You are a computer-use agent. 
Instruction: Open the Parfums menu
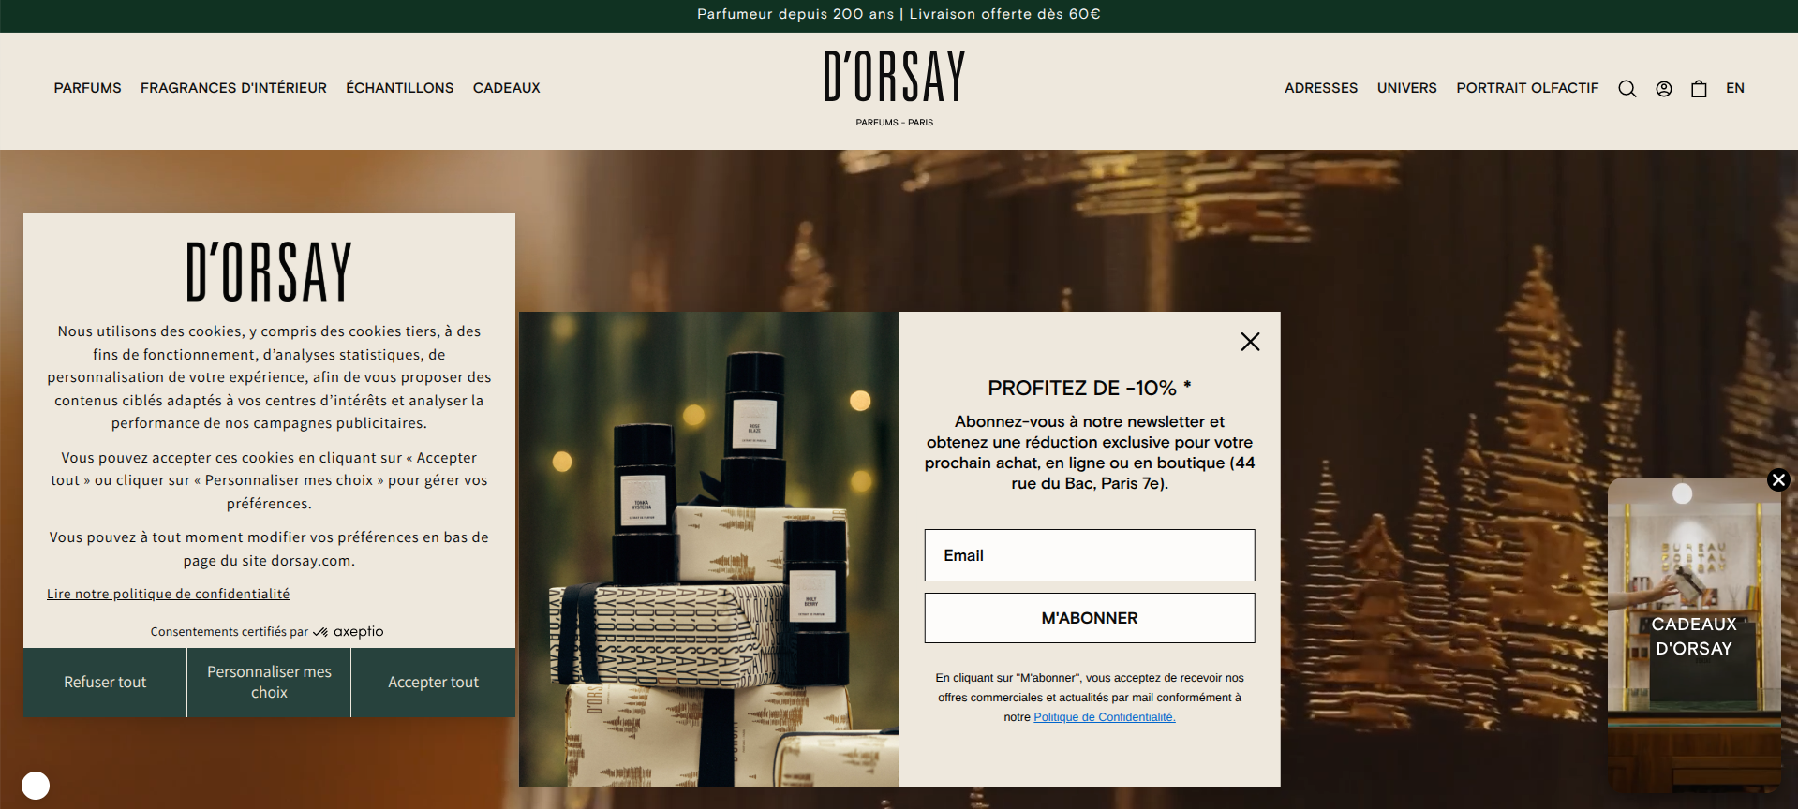point(88,88)
